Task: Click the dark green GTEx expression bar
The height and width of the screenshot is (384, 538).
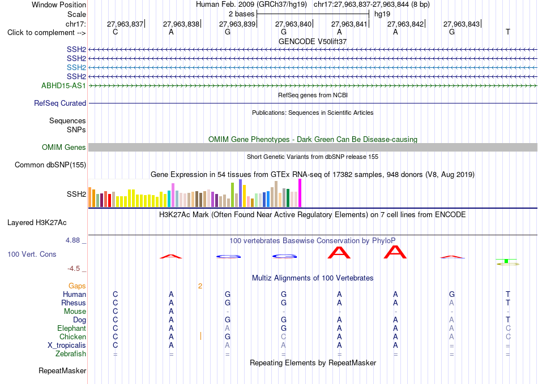Action: [288, 198]
